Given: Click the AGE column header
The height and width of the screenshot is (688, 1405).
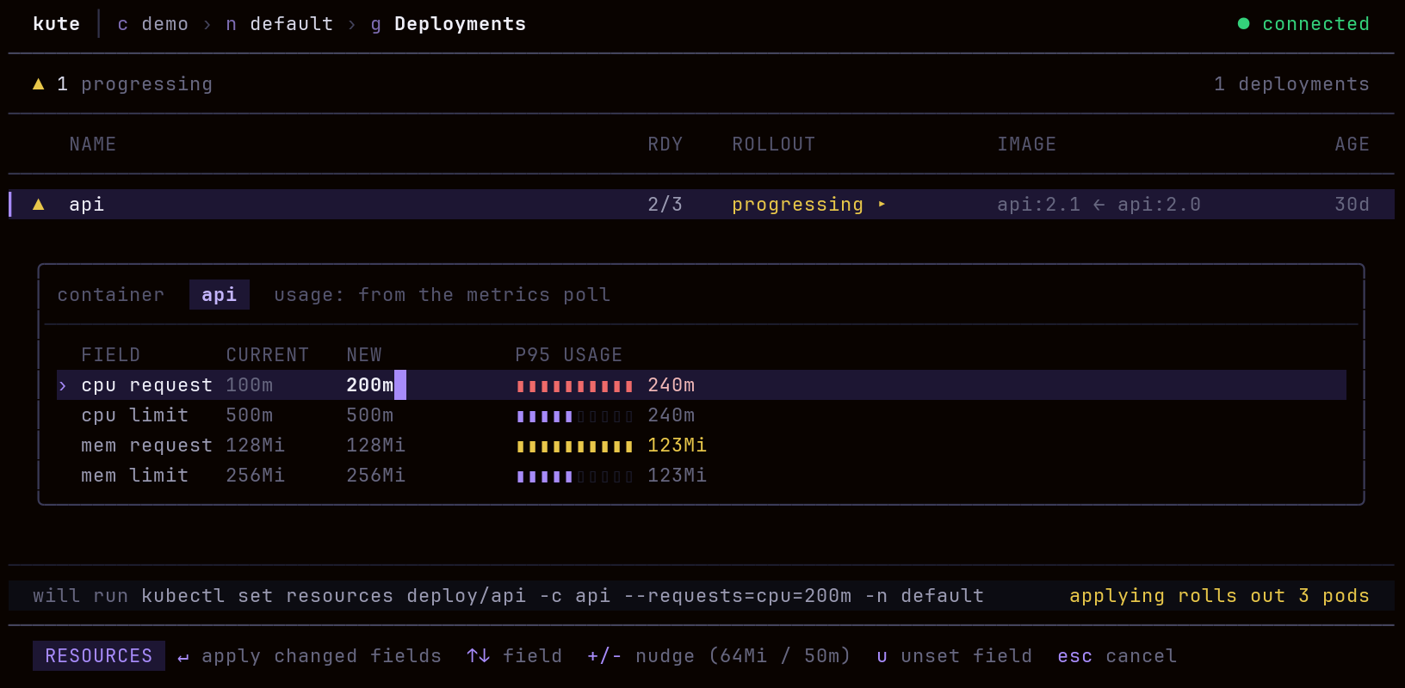Looking at the screenshot, I should click(1352, 144).
